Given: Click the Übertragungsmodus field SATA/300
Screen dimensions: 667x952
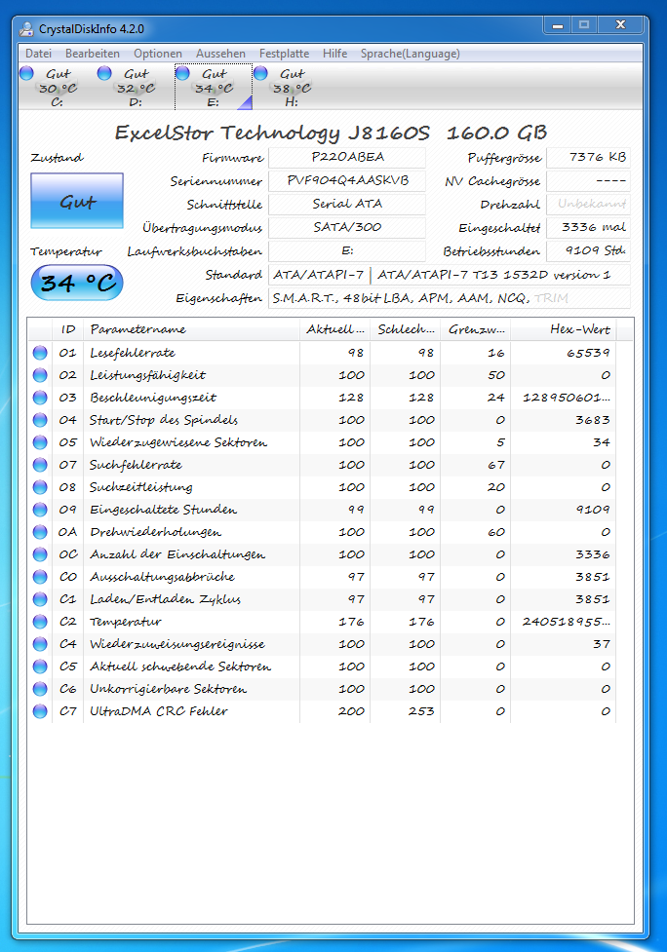Looking at the screenshot, I should [x=347, y=228].
